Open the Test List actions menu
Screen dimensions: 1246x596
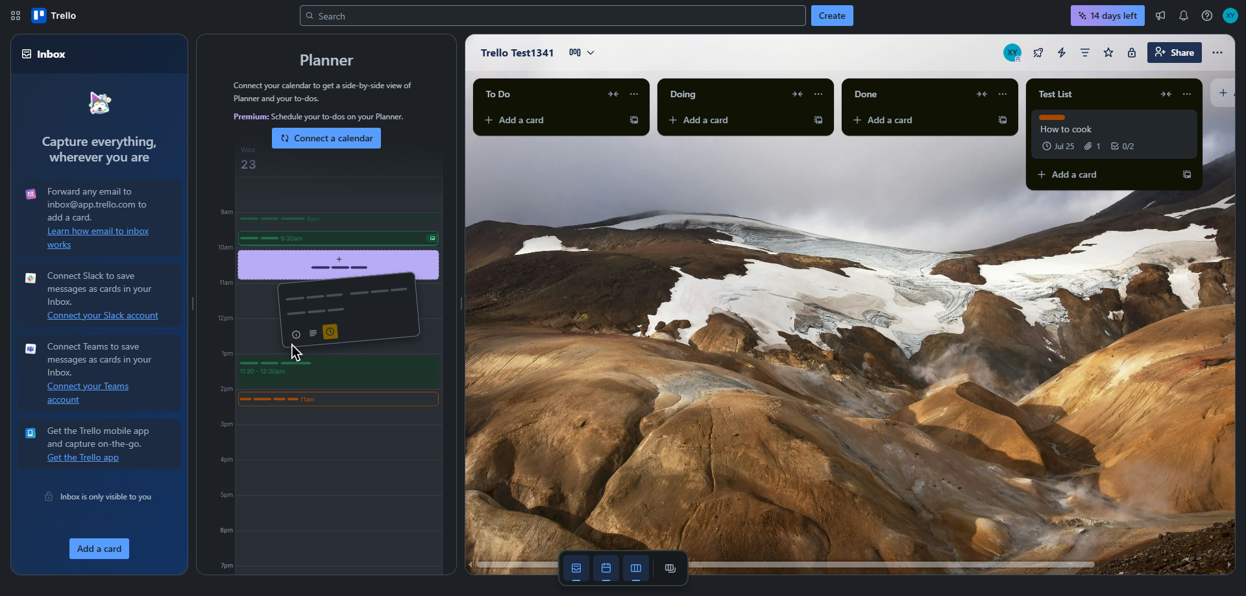click(1187, 94)
